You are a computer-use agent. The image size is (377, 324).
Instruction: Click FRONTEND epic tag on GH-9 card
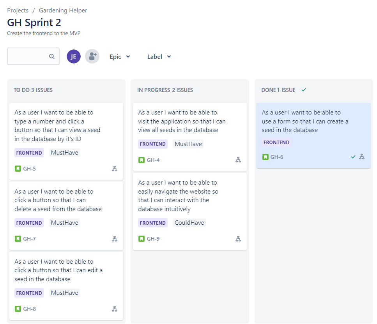153,223
